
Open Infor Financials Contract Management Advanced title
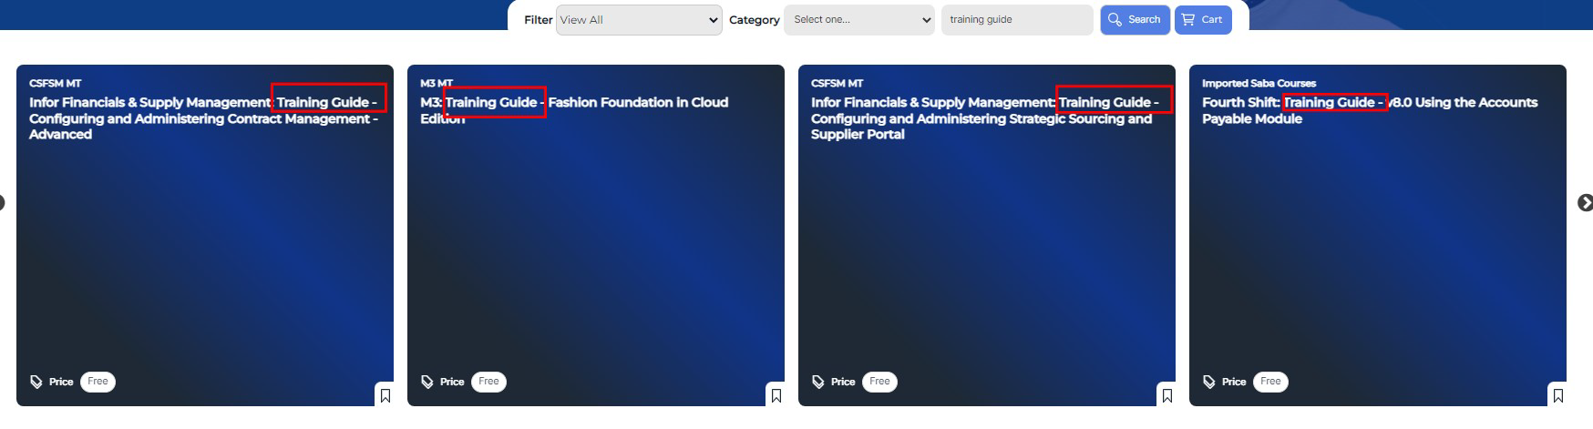click(x=202, y=118)
